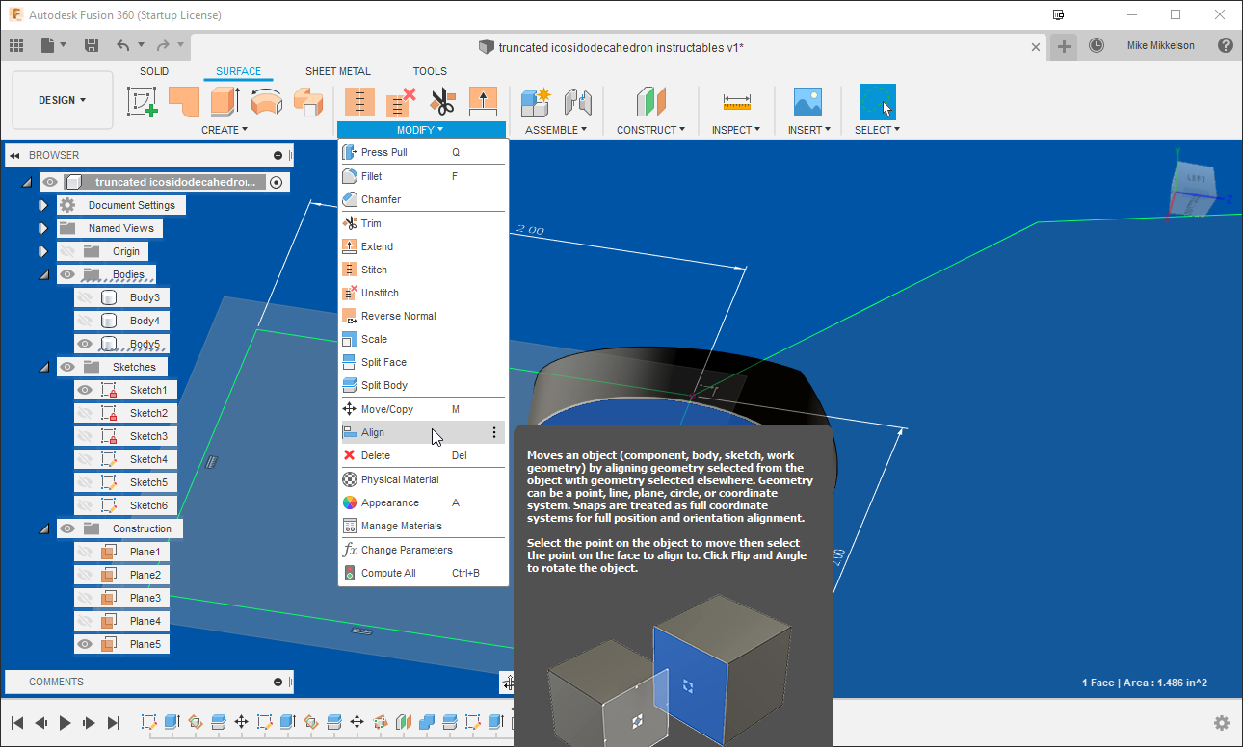The width and height of the screenshot is (1243, 747).
Task: Expand the Named Views node
Action: tap(43, 228)
